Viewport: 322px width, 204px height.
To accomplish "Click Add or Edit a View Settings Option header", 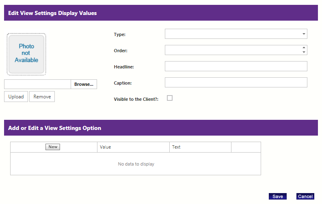I will (55, 128).
